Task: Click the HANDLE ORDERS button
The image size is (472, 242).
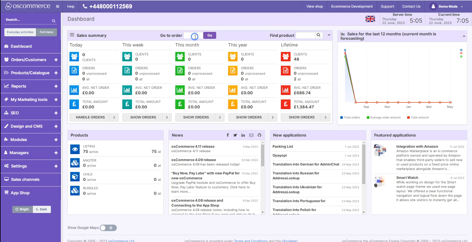Action: click(94, 117)
